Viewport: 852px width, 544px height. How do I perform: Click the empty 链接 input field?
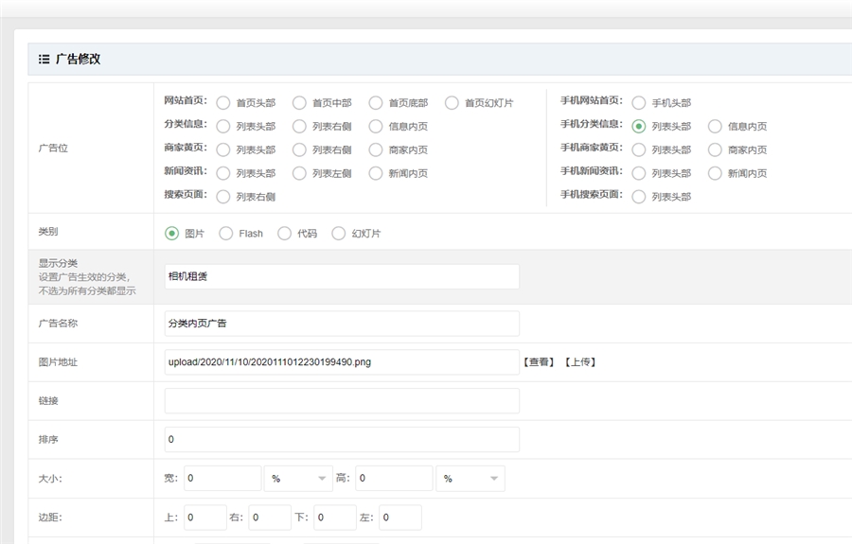click(x=341, y=401)
